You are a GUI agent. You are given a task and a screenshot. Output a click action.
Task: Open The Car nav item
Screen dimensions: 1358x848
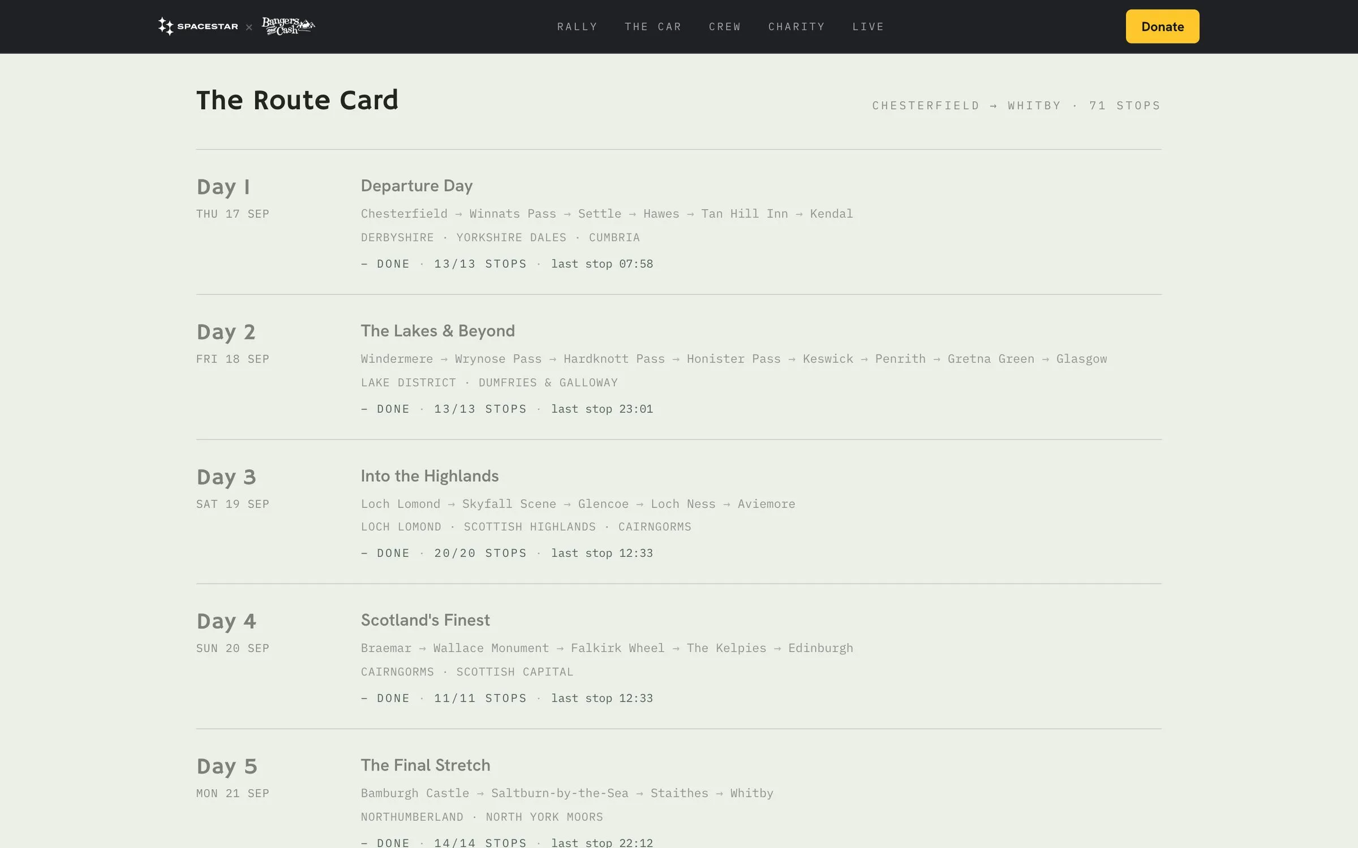653,27
